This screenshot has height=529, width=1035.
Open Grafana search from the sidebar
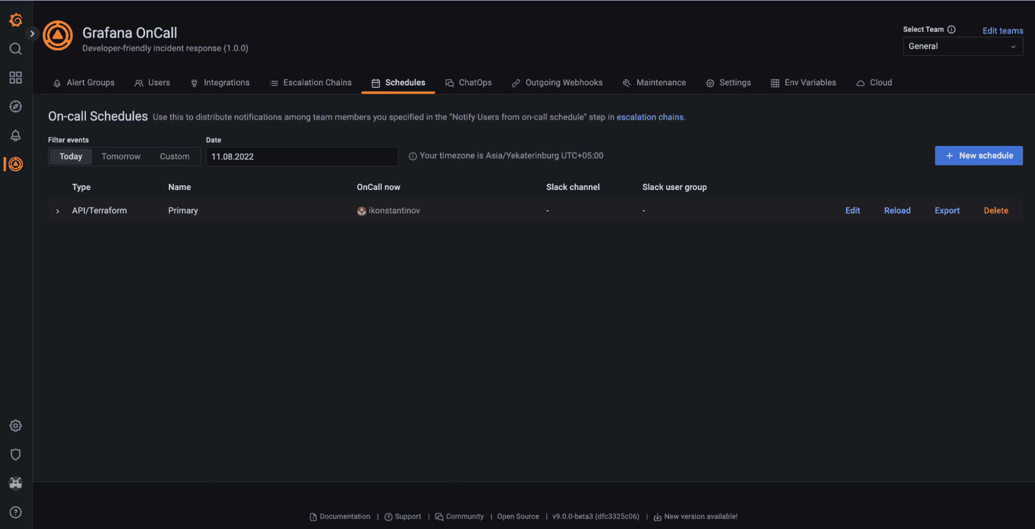click(x=15, y=49)
